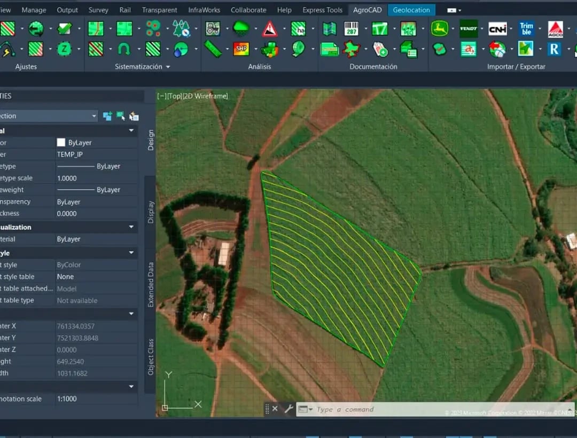The height and width of the screenshot is (438, 577).
Task: Click the green rain cloud icon
Action: coord(241,29)
